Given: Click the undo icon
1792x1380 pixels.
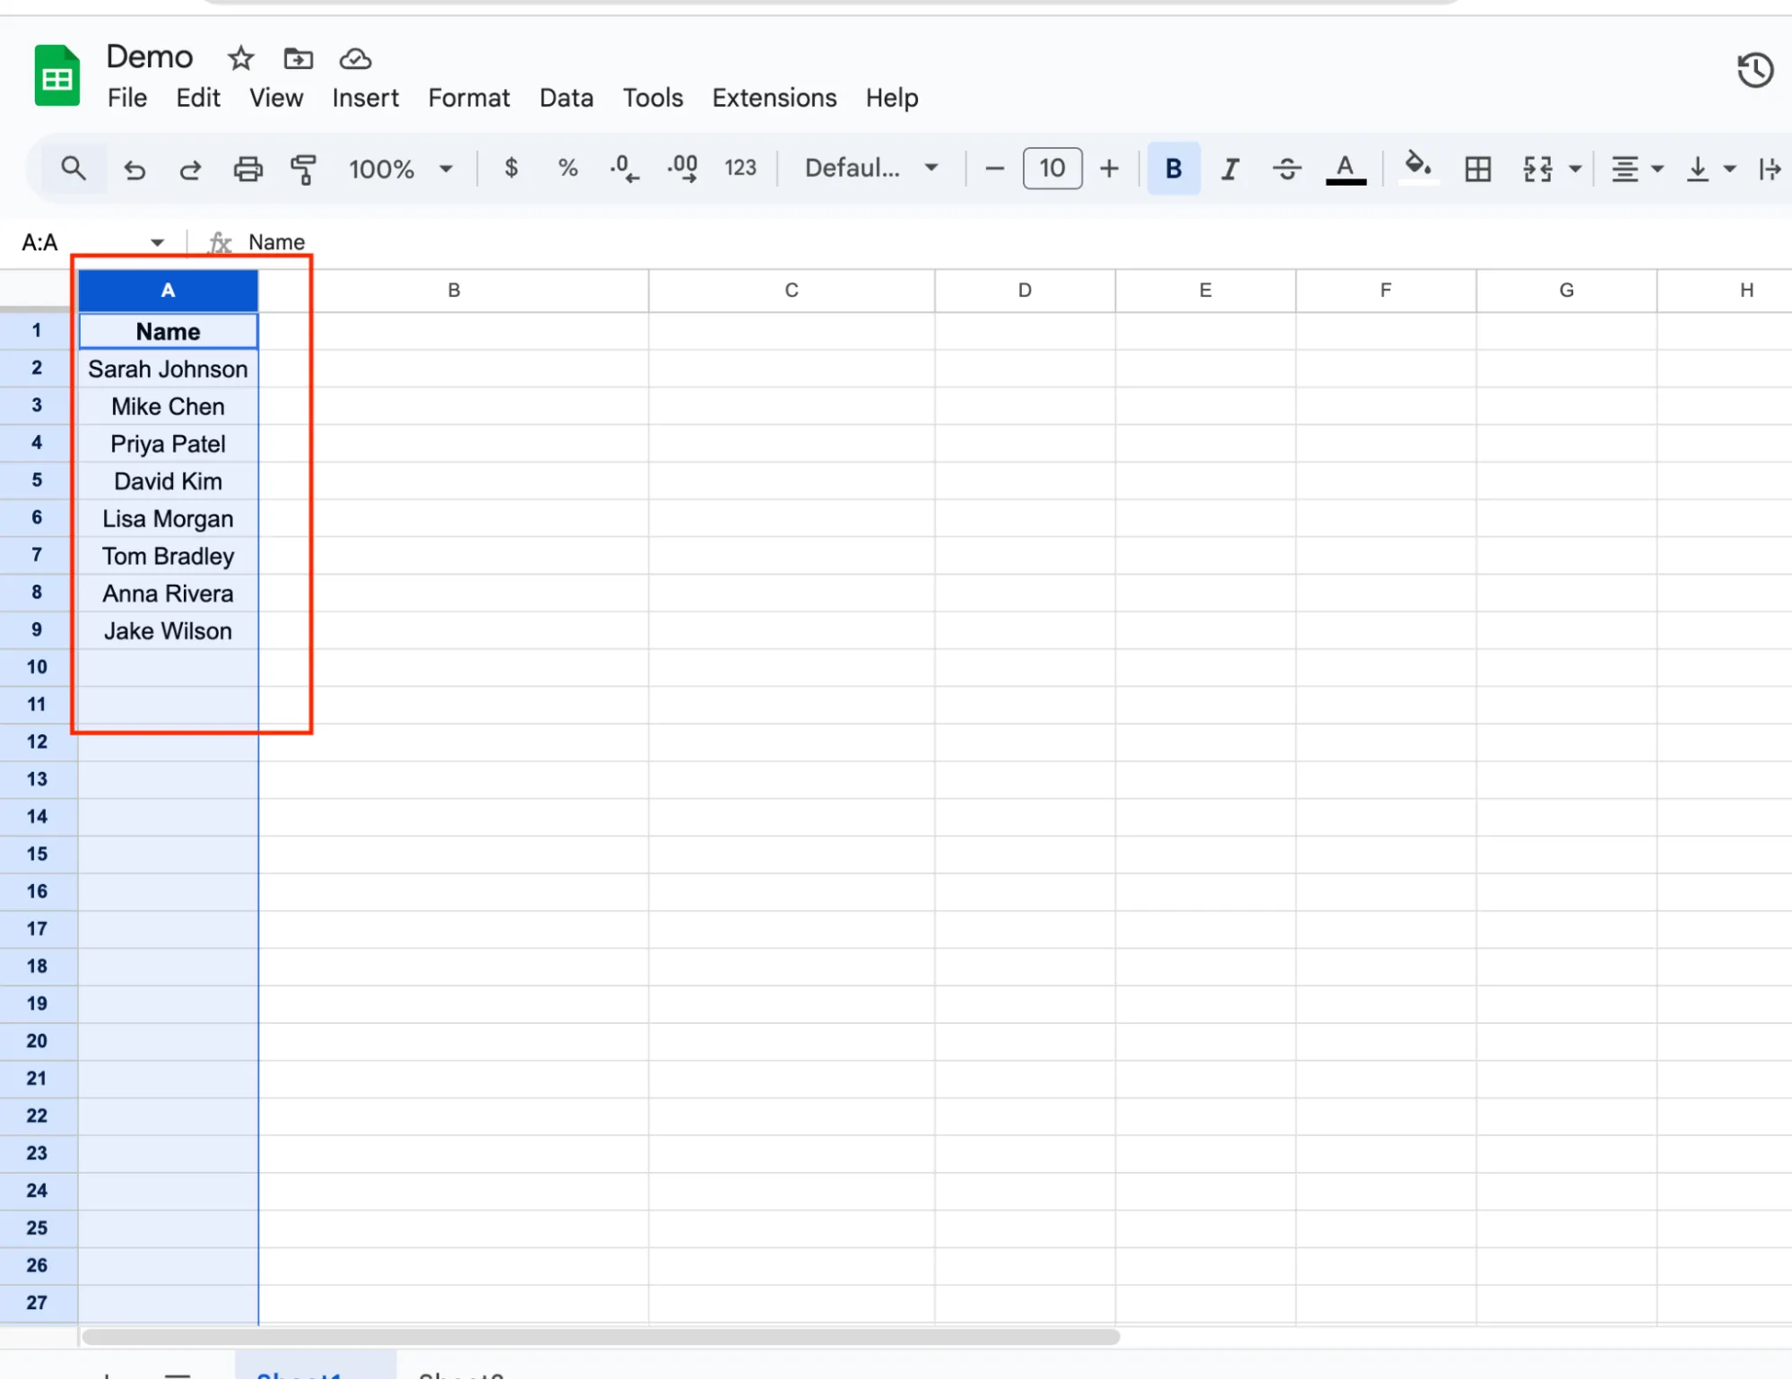Looking at the screenshot, I should [x=134, y=169].
